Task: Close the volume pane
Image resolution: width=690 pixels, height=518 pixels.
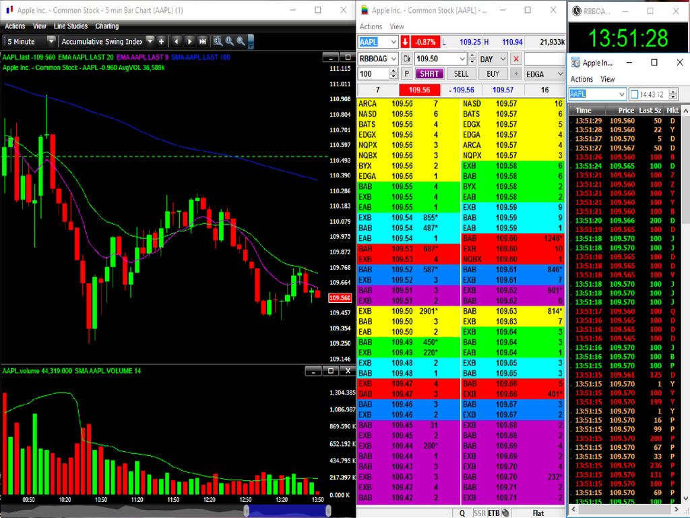Action: click(348, 372)
